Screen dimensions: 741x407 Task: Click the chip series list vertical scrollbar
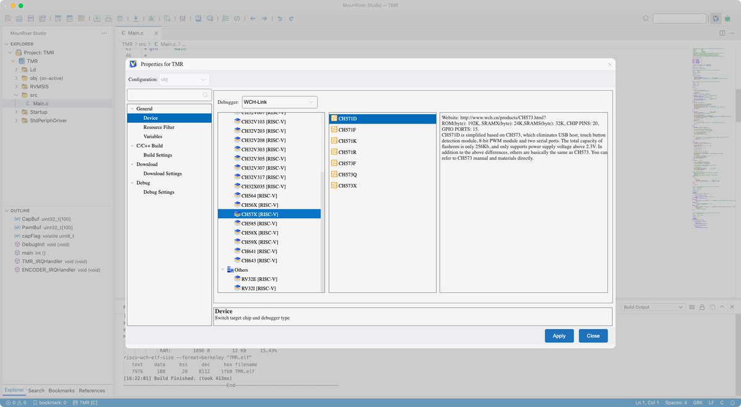(x=323, y=231)
